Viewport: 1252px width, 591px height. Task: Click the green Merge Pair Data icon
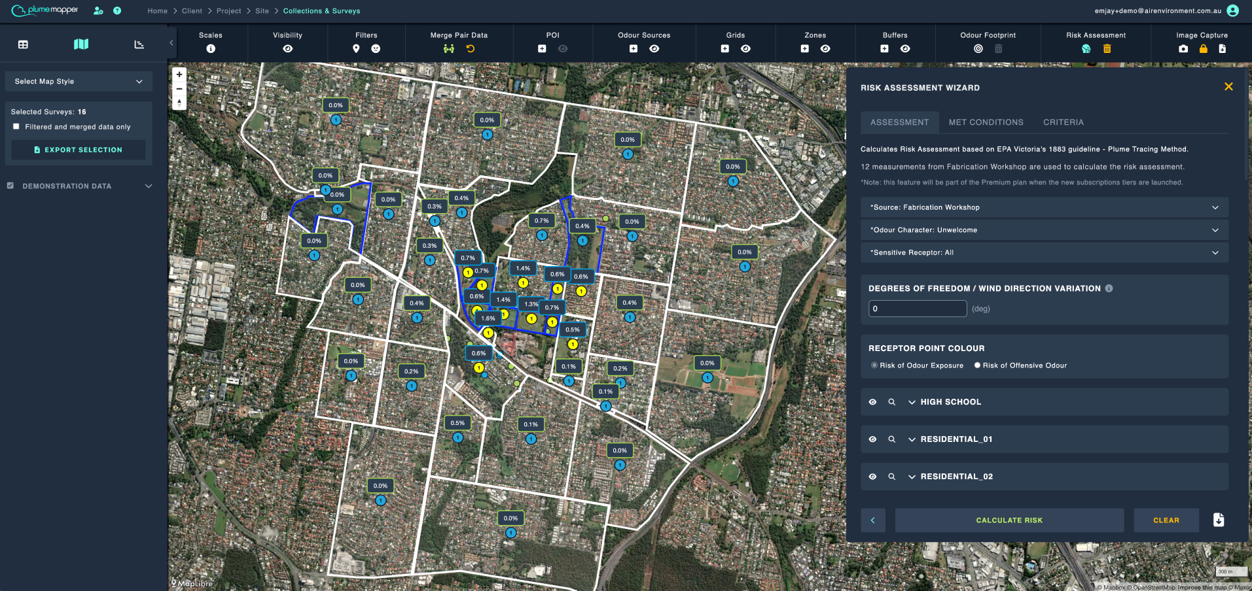click(x=448, y=49)
